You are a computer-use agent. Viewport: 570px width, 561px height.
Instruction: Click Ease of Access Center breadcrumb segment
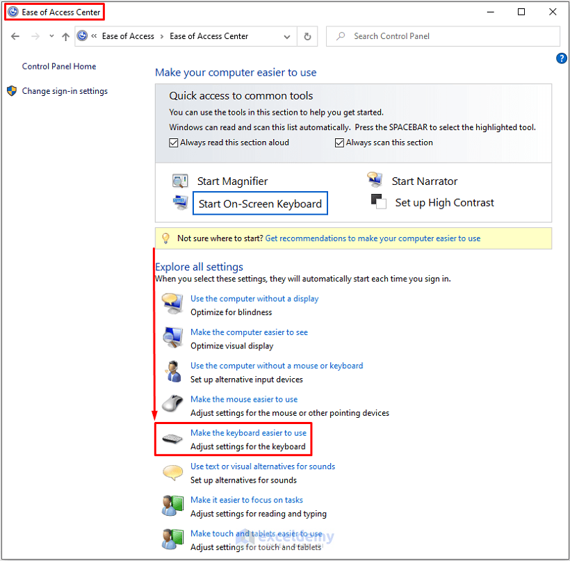point(209,36)
